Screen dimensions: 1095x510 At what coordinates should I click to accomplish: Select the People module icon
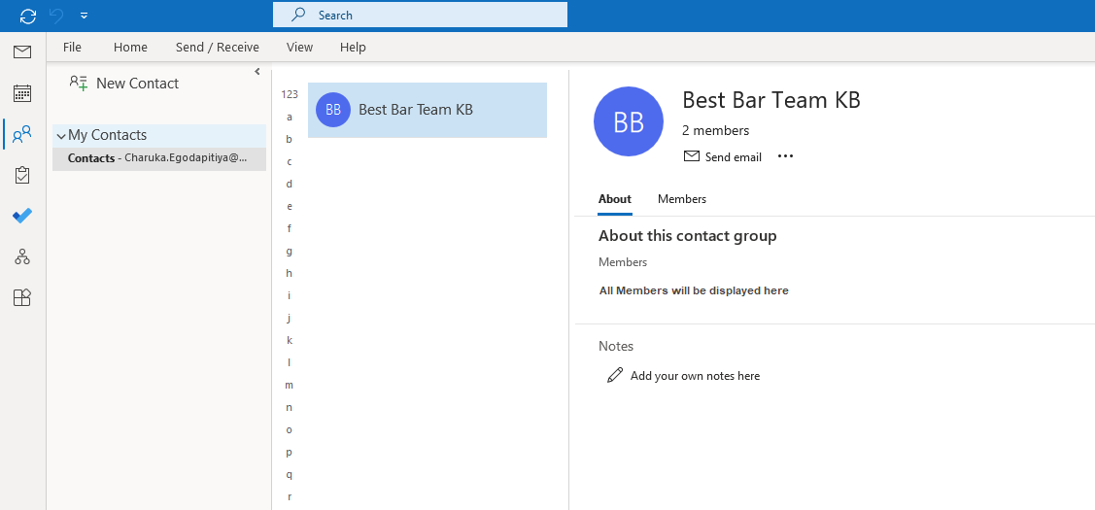[x=22, y=133]
